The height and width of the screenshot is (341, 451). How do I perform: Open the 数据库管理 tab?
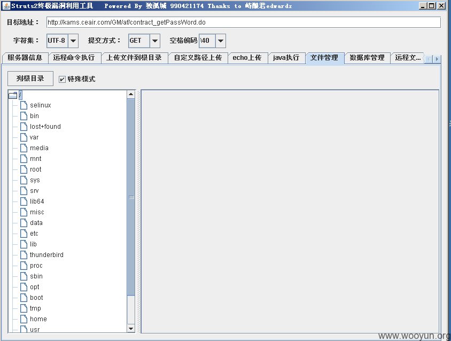click(367, 58)
